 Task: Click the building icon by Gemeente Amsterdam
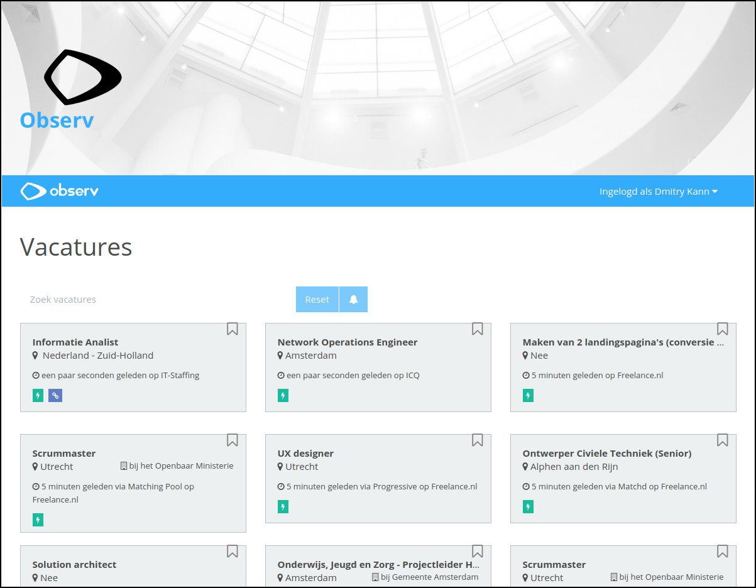click(375, 577)
